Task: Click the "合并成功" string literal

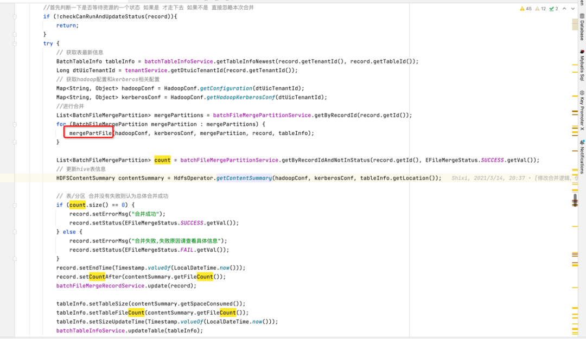Action: click(x=146, y=214)
